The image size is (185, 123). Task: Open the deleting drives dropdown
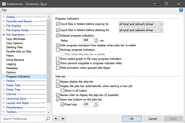[x=141, y=30]
